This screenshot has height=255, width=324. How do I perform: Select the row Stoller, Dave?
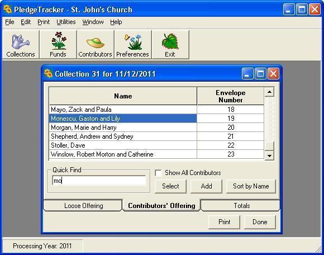pyautogui.click(x=123, y=145)
